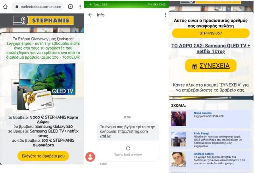Tap the ΣΥΝΕΧΕΙΑ gift button
The height and width of the screenshot is (173, 254).
point(211,66)
